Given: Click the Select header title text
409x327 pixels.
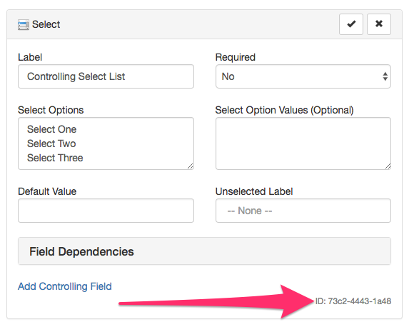Looking at the screenshot, I should [x=46, y=24].
